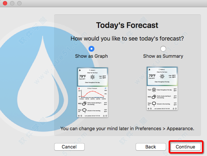Click 79°F temperature in summary preview thumbnail
Viewport: 207px width, 156px height.
coord(152,76)
